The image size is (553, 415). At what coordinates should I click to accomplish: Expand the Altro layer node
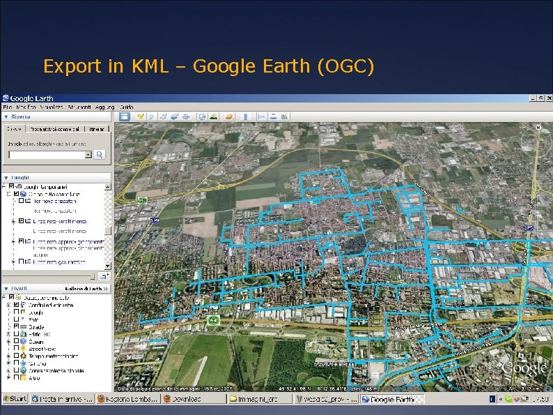point(8,377)
